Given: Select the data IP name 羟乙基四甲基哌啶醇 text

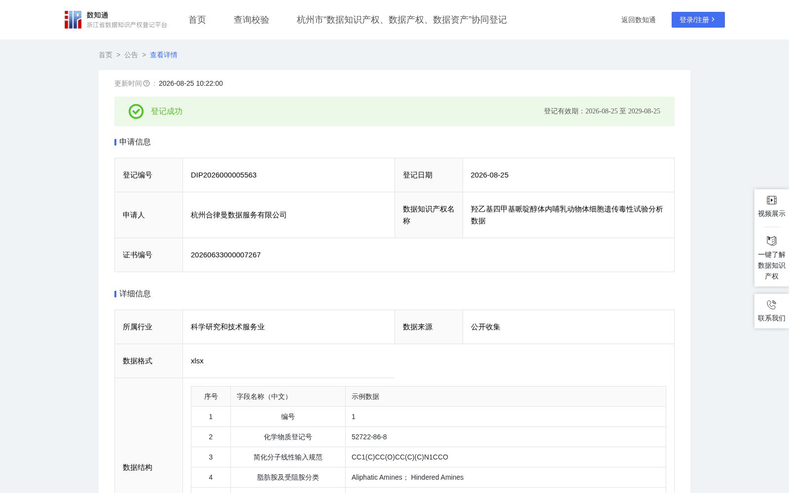Looking at the screenshot, I should pyautogui.click(x=567, y=215).
